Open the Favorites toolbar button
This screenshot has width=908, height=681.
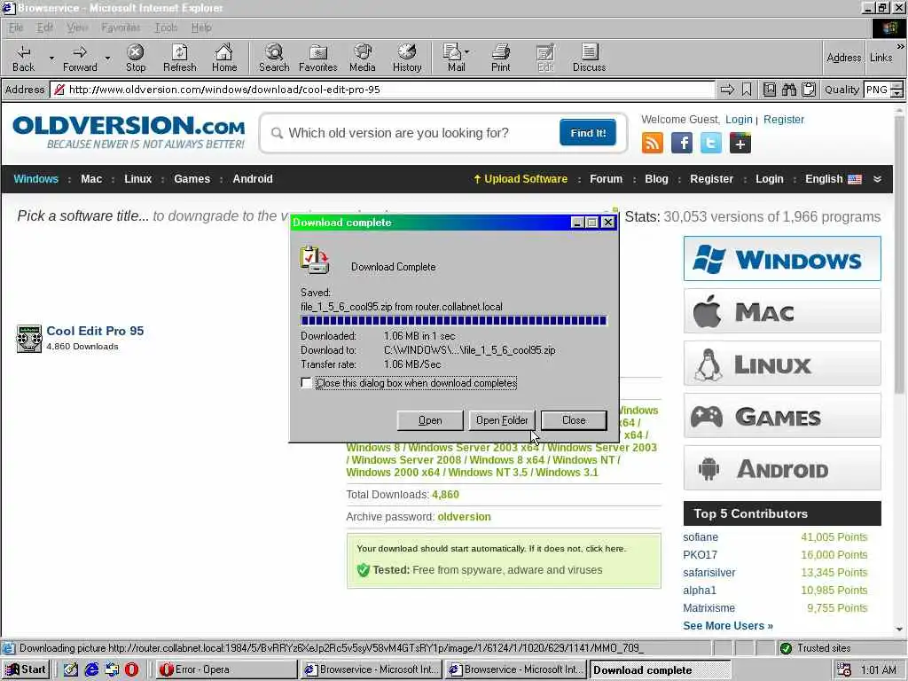click(318, 59)
